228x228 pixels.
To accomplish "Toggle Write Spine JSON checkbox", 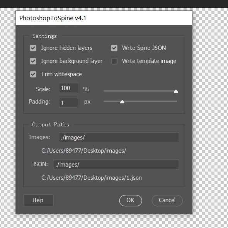I will pos(114,48).
